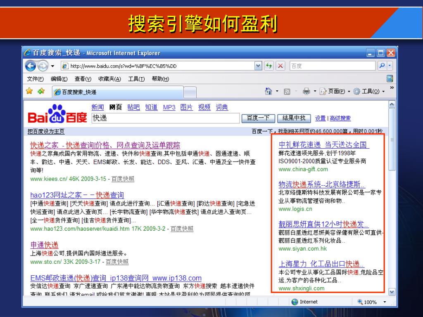The image size is (423, 317).
Task: Open the 编辑(E) menu
Action: pos(59,79)
